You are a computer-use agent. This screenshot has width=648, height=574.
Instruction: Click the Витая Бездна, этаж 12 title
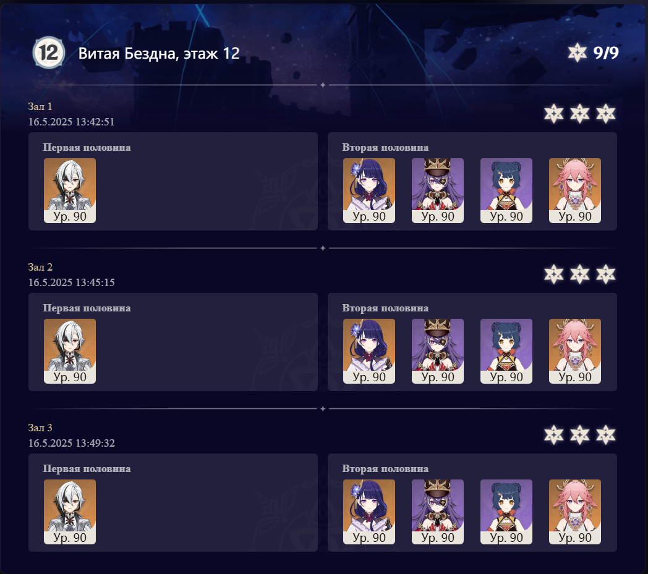159,53
